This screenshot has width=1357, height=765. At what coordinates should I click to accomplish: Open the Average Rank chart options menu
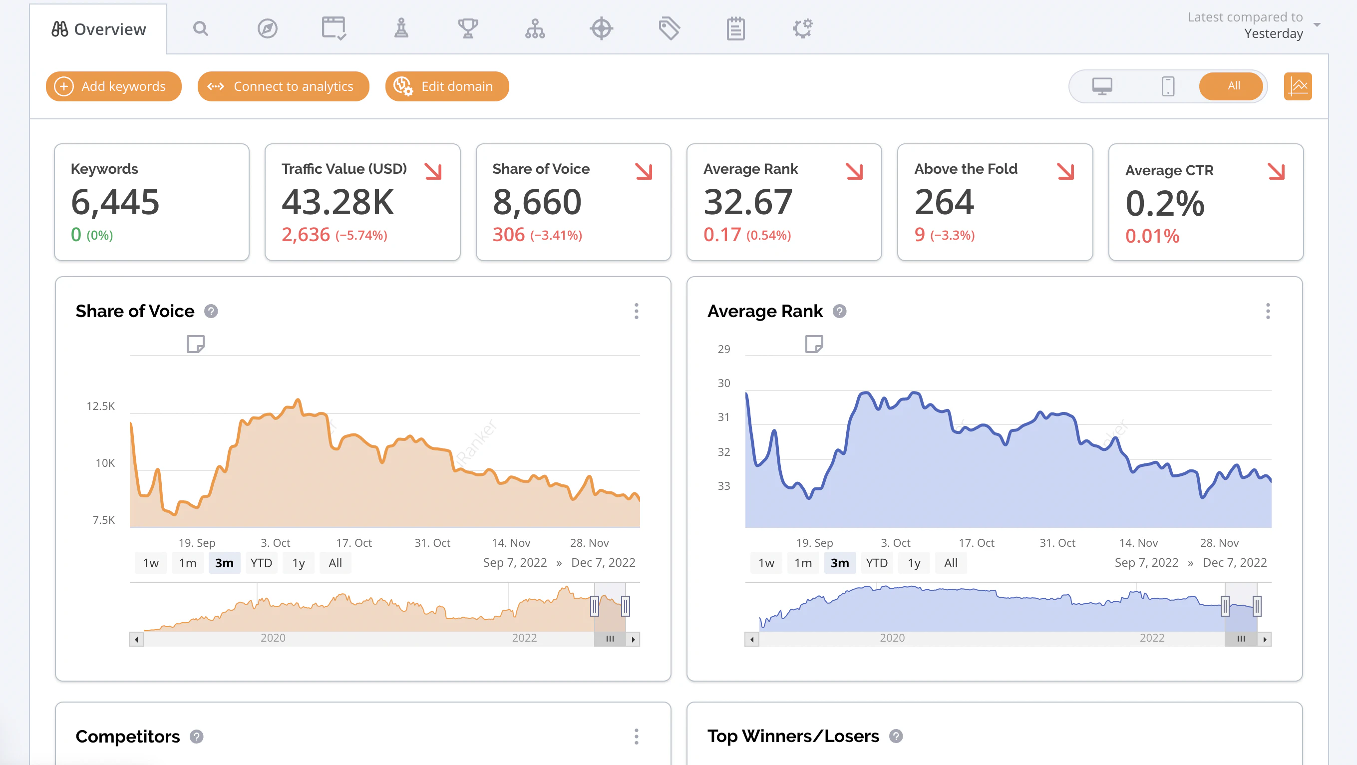(x=1268, y=312)
